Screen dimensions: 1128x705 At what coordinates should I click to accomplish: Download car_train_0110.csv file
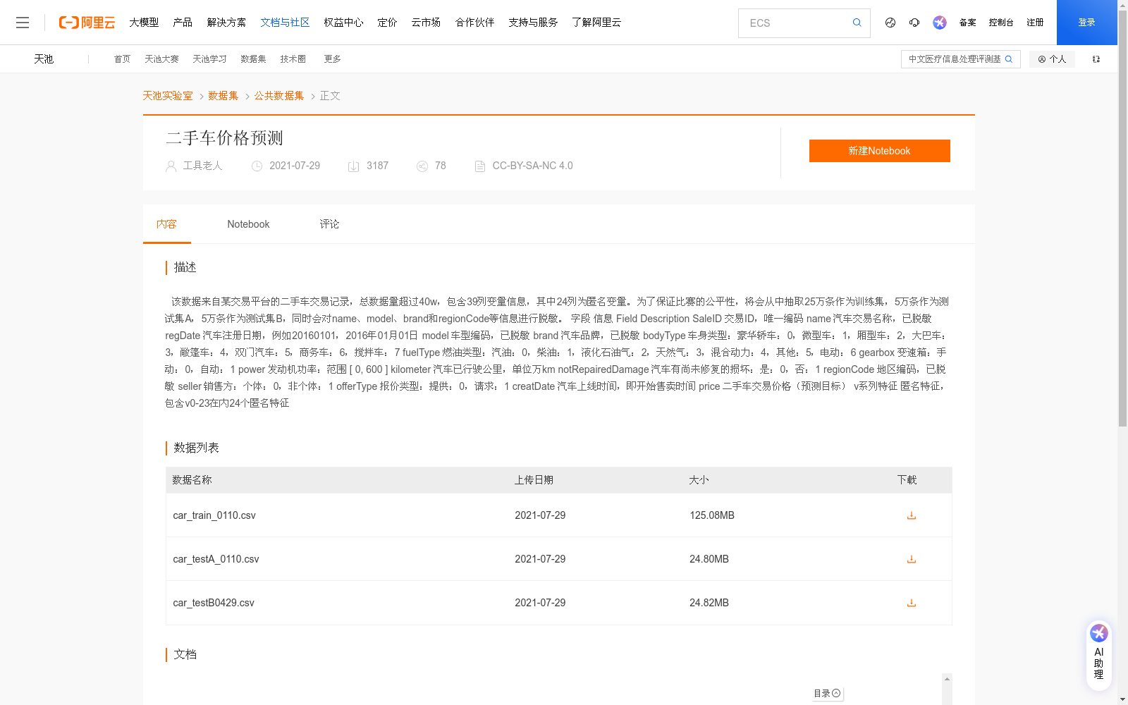[x=912, y=515]
